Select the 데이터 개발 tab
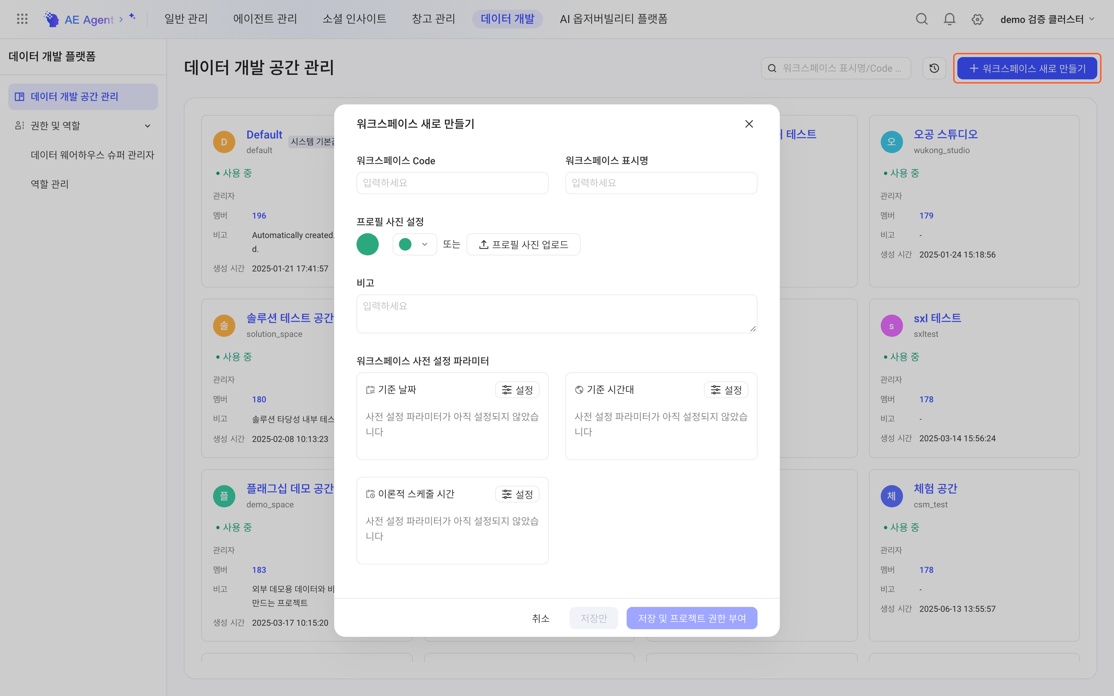This screenshot has width=1114, height=696. [x=507, y=19]
